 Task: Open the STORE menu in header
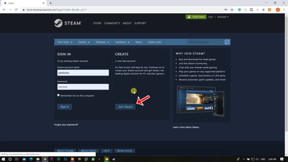[x=97, y=23]
